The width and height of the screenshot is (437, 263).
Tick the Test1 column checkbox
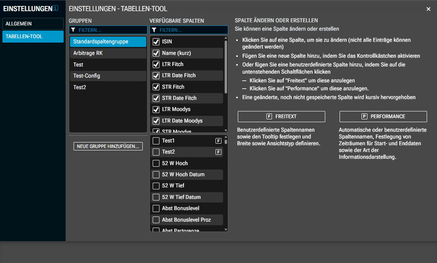click(156, 141)
